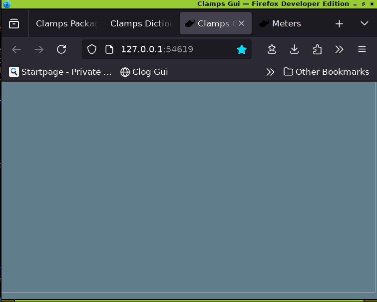Screen dimensions: 377x302
Task: Switch to the Clamps Dictionary tab
Action: pyautogui.click(x=141, y=23)
